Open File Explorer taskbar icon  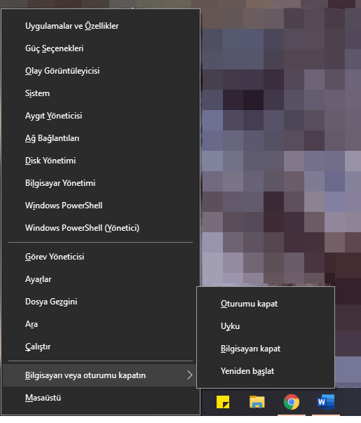(x=257, y=402)
